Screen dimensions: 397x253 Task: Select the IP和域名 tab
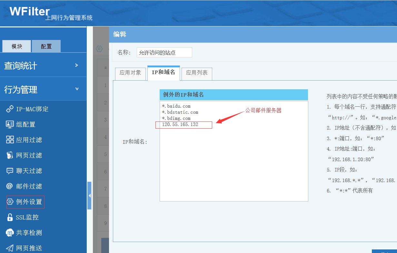[x=164, y=73]
